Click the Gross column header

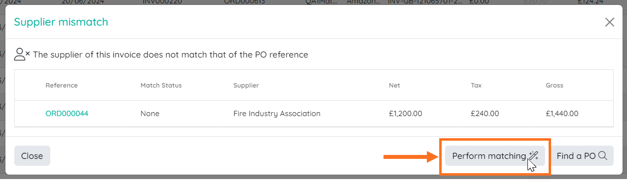point(555,85)
